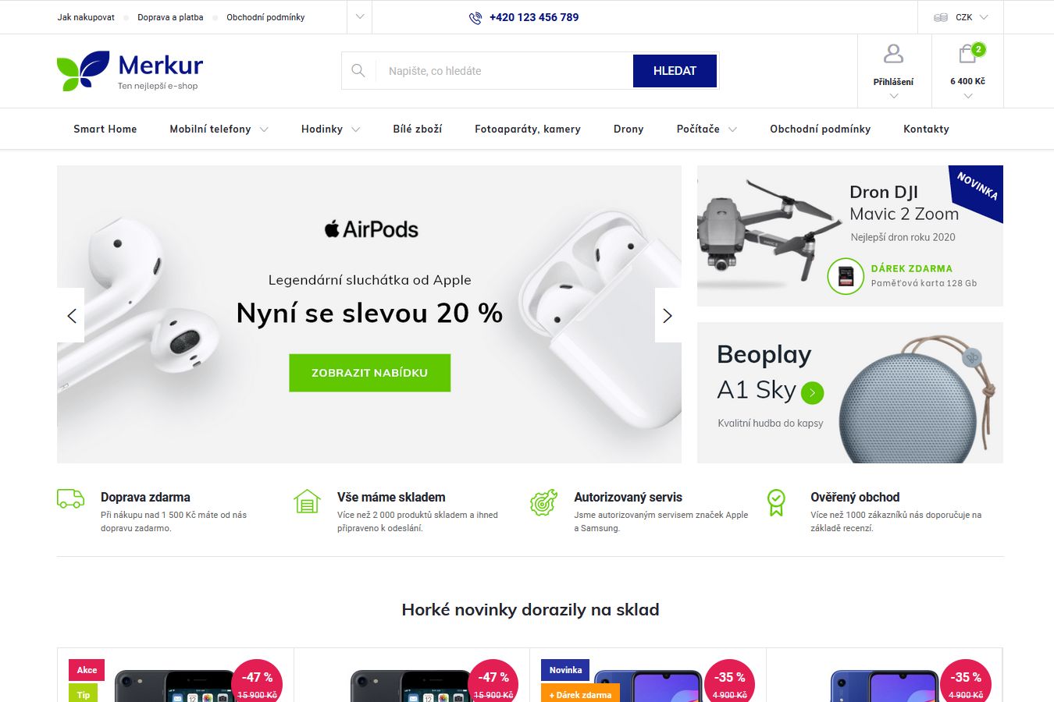Click the verified shop badge icon
The image size is (1054, 702).
pyautogui.click(x=776, y=502)
